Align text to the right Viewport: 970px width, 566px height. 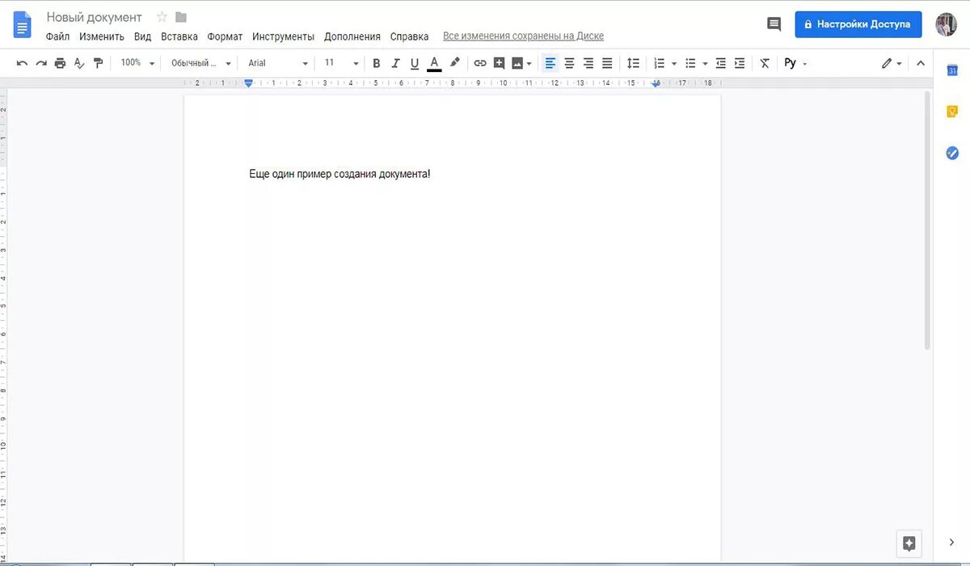[588, 63]
